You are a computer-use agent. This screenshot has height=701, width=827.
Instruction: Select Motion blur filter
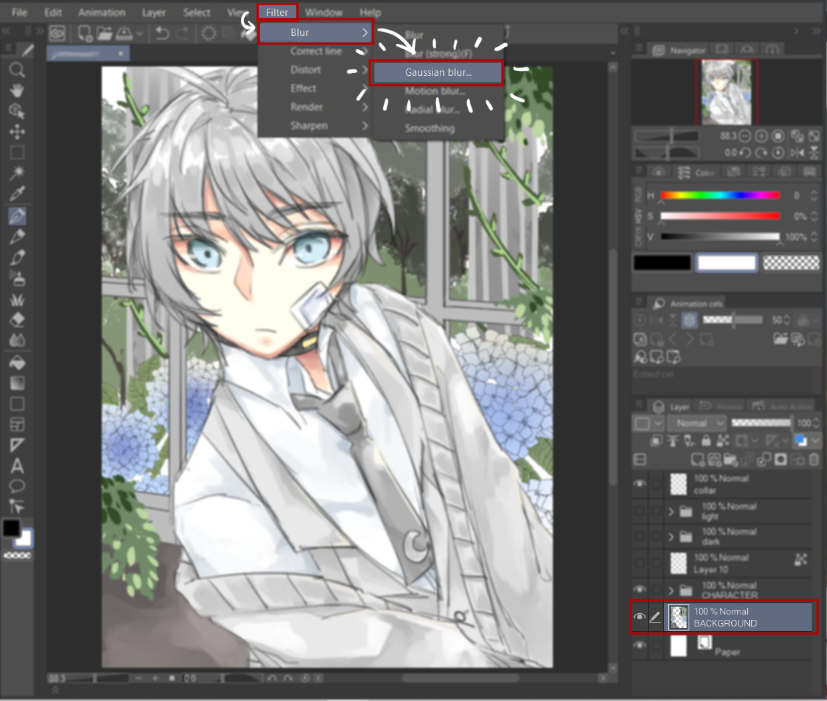[438, 91]
